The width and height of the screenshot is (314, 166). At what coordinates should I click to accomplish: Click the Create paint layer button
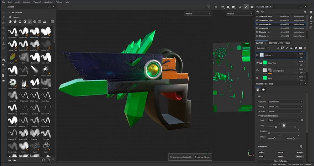[x=202, y=157]
